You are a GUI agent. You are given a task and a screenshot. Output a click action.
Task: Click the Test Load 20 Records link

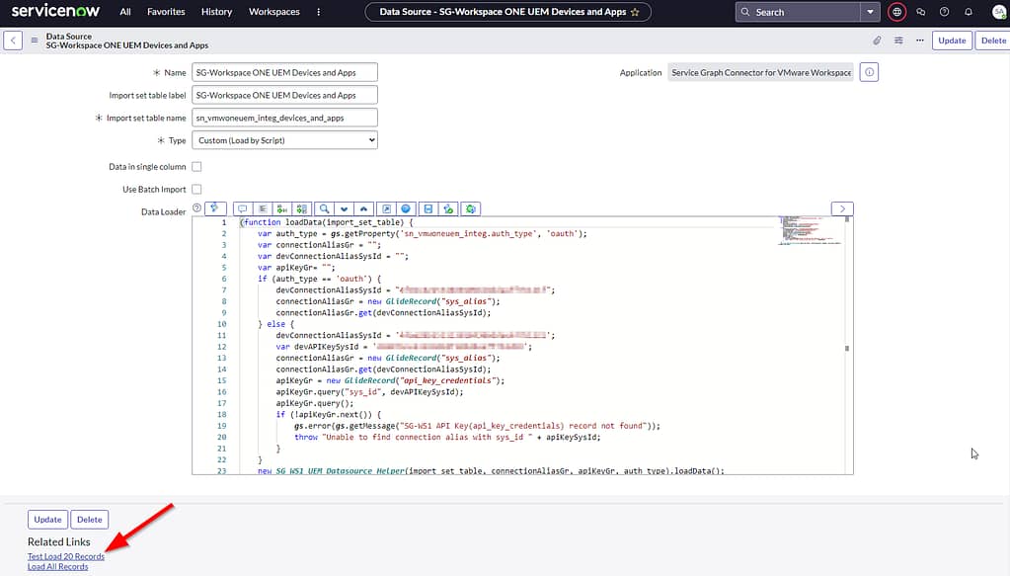coord(66,557)
